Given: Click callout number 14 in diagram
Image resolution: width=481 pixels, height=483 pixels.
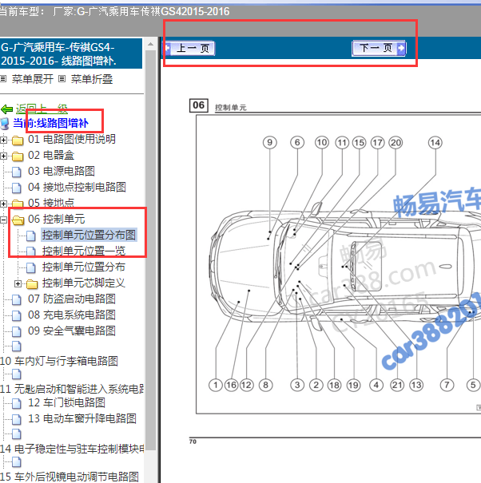Looking at the screenshot, I should pyautogui.click(x=435, y=142).
